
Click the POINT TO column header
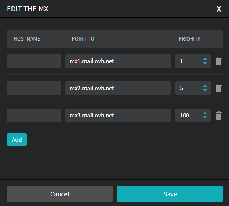coord(83,39)
